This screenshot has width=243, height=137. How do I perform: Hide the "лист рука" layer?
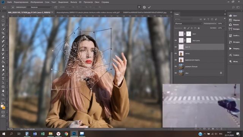pos(175,40)
